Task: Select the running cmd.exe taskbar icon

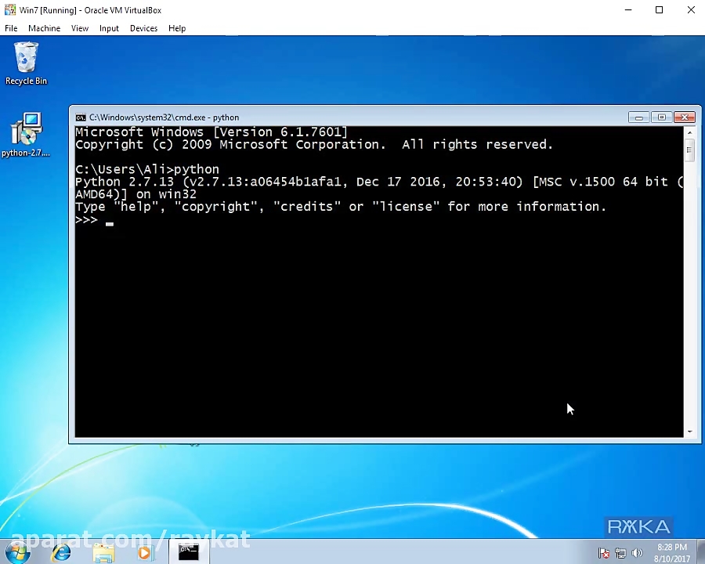Action: click(x=187, y=553)
